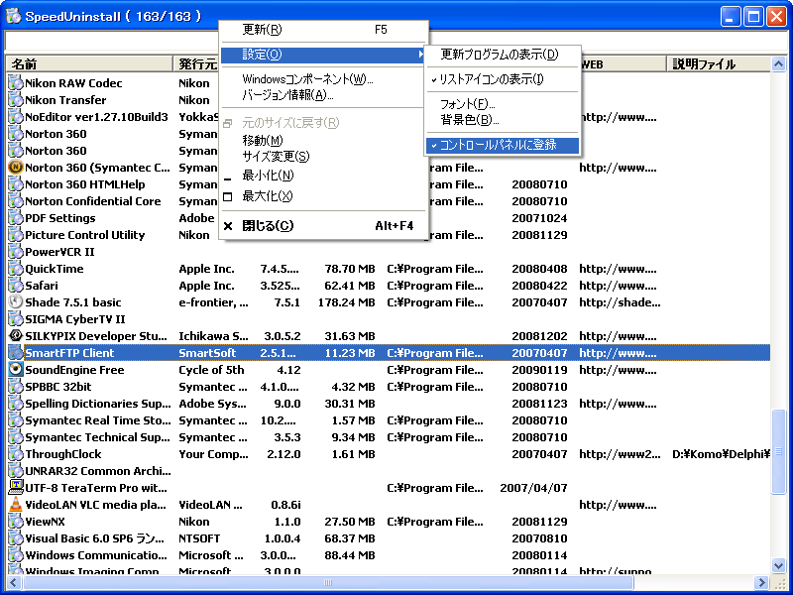Click the vertical scrollbar down arrow
Screen dimensions: 793x595
(x=778, y=565)
